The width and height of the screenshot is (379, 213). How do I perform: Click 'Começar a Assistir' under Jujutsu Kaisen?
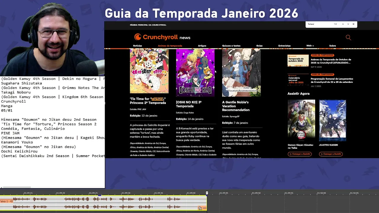[331, 154]
